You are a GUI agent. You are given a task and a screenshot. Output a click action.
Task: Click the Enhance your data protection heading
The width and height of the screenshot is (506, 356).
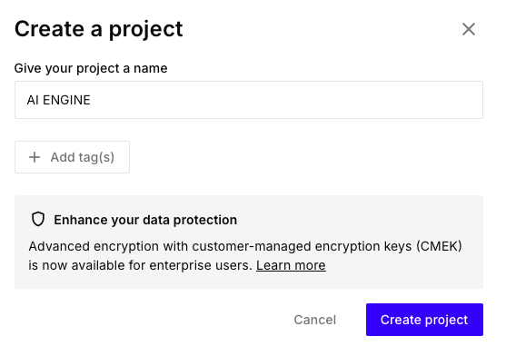coord(145,220)
